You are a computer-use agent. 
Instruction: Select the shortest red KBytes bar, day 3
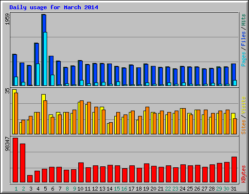[30, 179]
